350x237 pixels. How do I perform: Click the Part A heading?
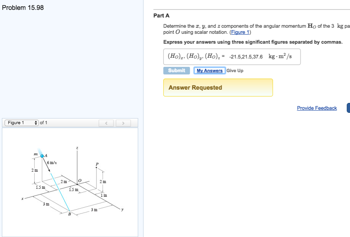161,16
